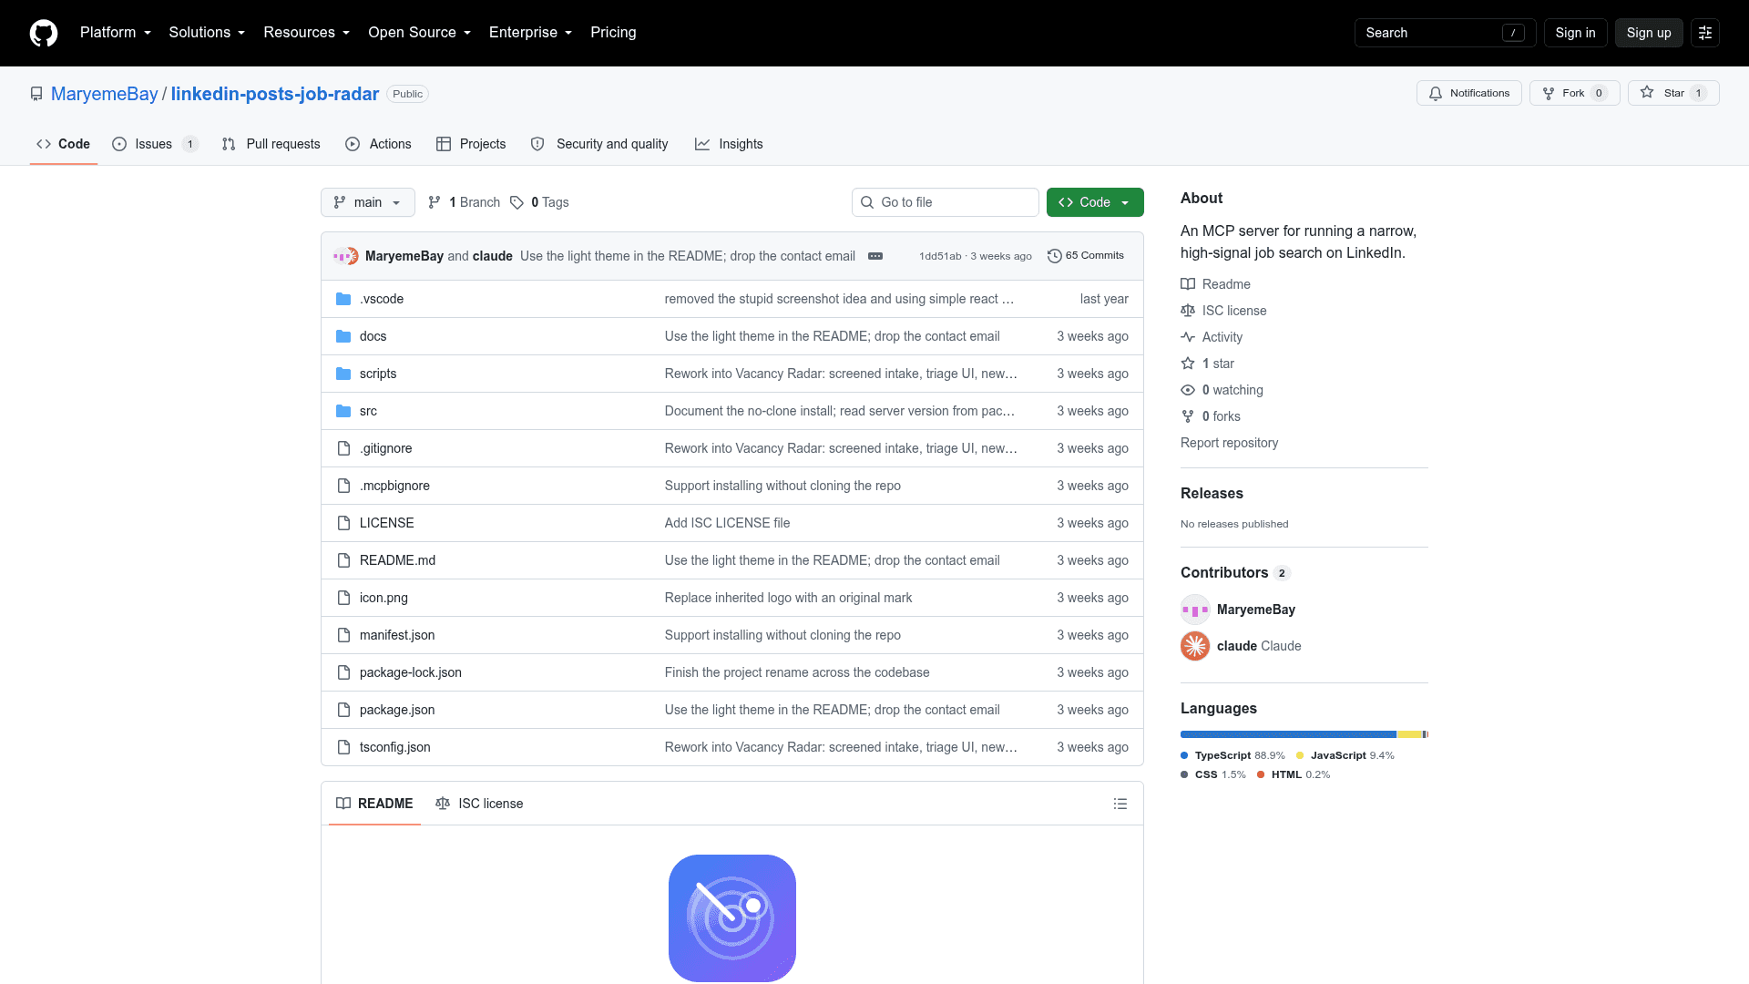
Task: Expand the Platform menu
Action: [116, 33]
